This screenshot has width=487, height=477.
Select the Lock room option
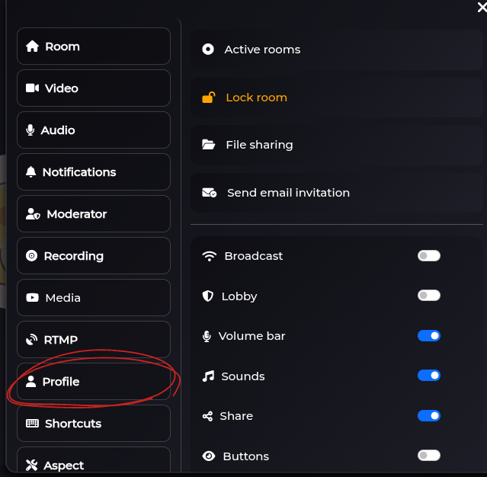337,98
